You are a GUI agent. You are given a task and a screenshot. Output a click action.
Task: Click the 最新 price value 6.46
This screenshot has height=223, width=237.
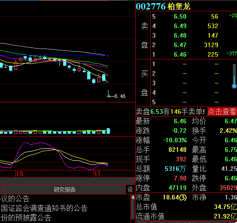(x=180, y=121)
